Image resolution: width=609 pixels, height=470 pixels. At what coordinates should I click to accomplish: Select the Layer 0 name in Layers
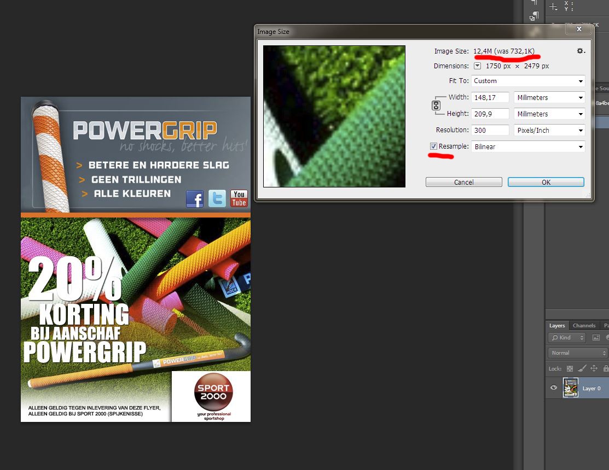(591, 388)
